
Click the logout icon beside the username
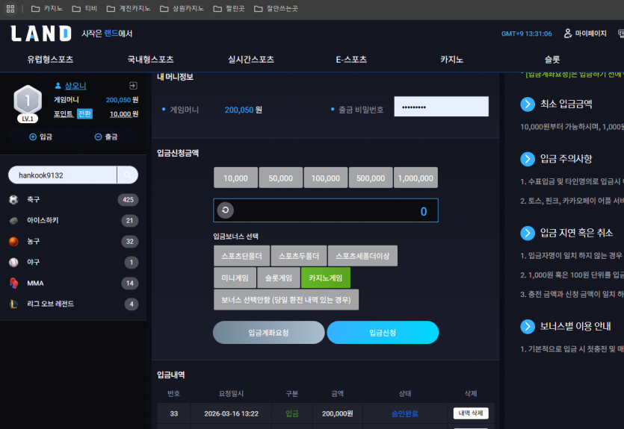(133, 85)
